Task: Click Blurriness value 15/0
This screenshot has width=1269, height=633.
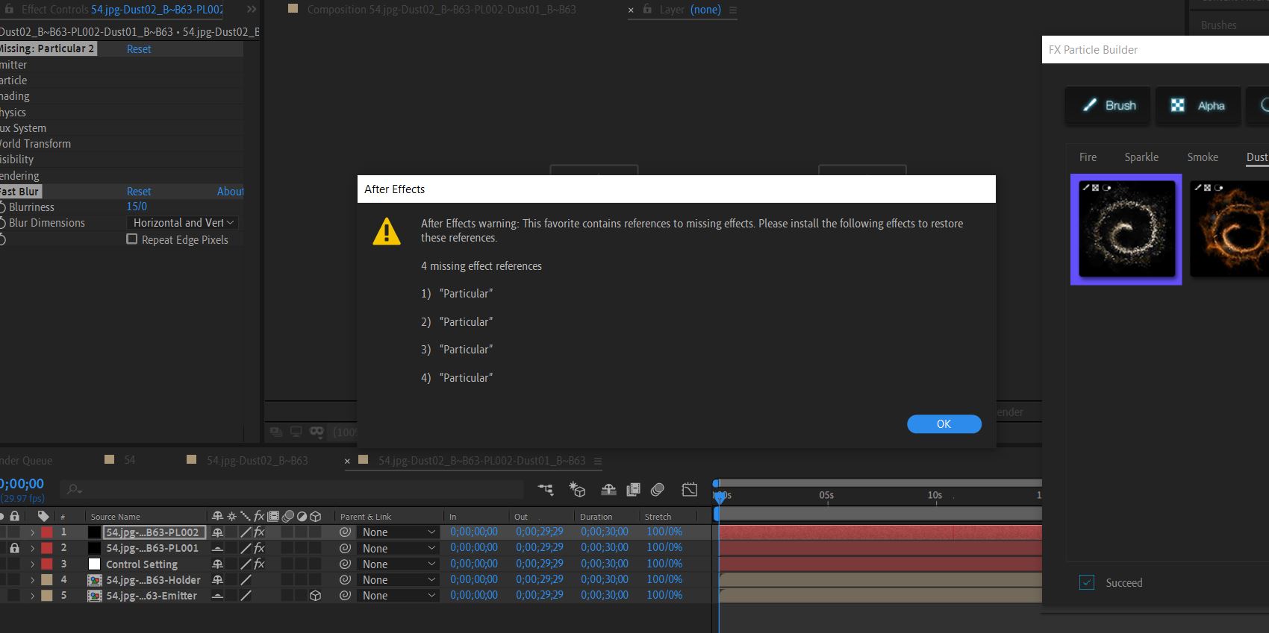Action: (x=137, y=207)
